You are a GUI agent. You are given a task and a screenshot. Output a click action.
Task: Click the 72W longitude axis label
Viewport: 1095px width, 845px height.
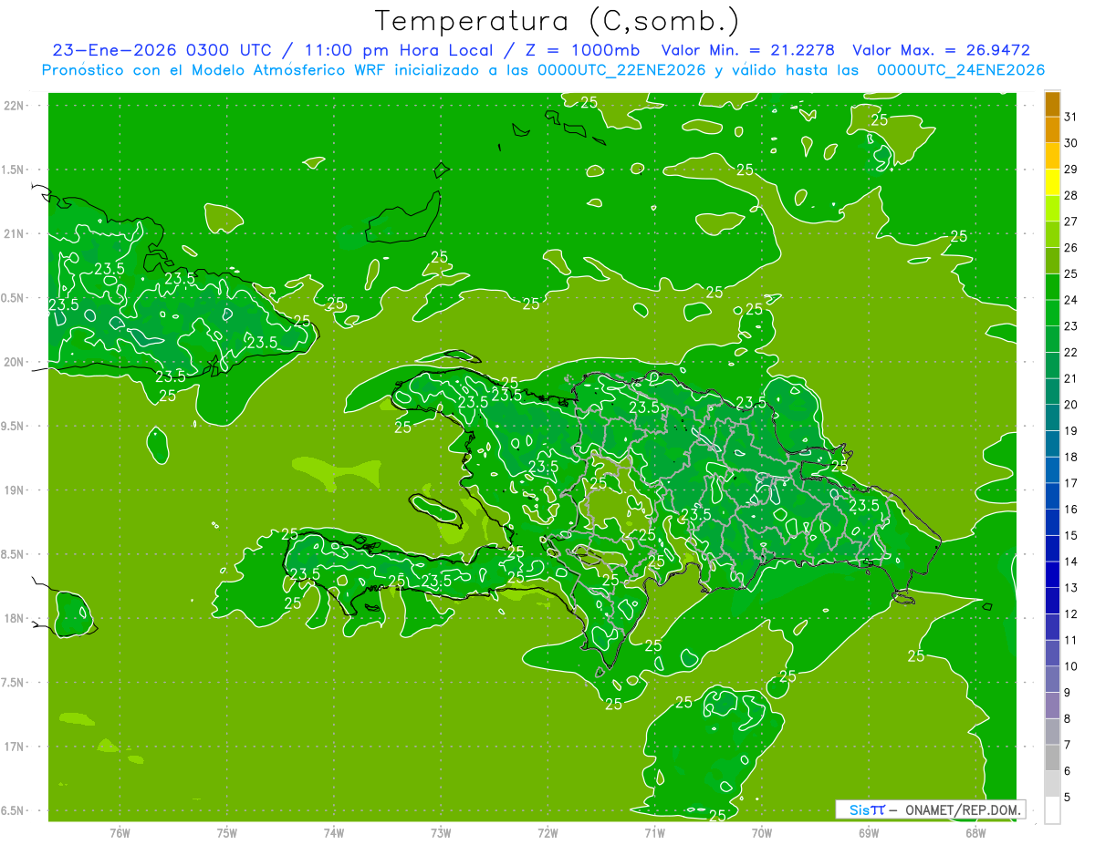point(548,832)
